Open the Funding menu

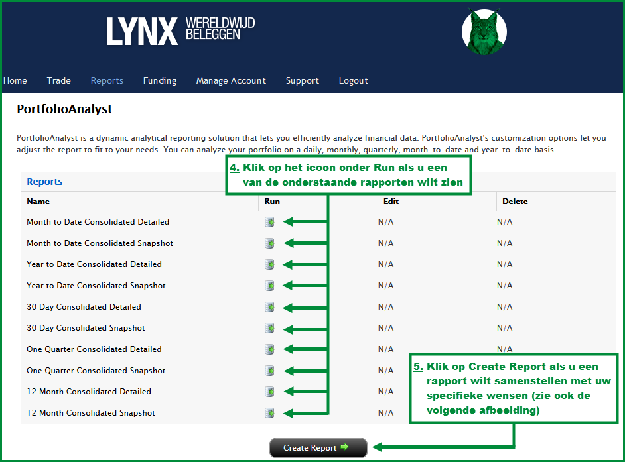point(160,80)
